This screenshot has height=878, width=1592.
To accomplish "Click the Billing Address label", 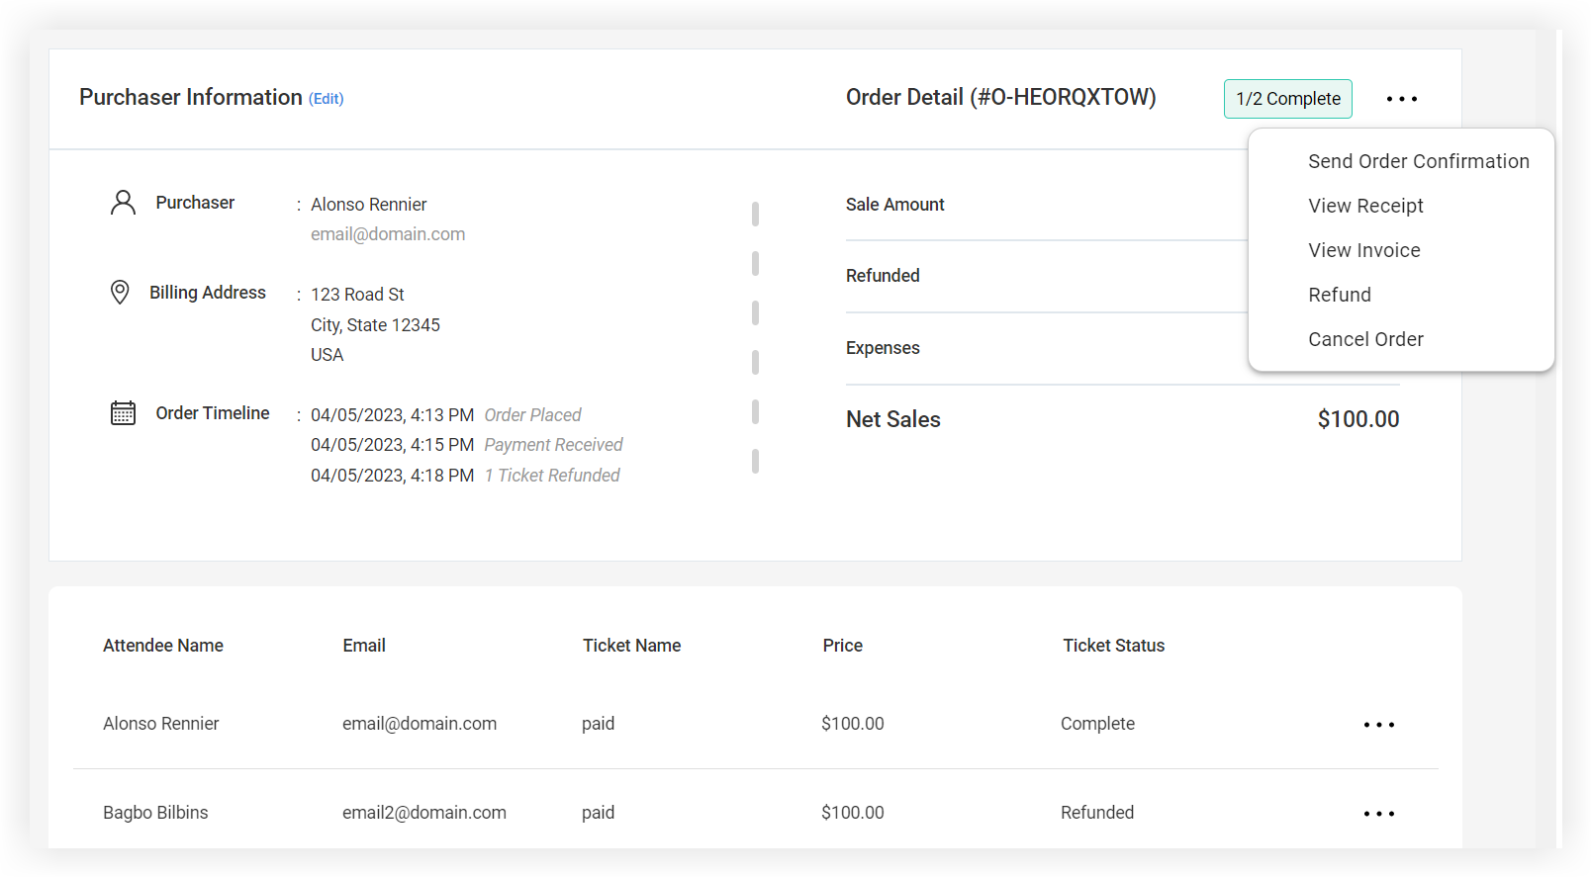I will click(207, 293).
